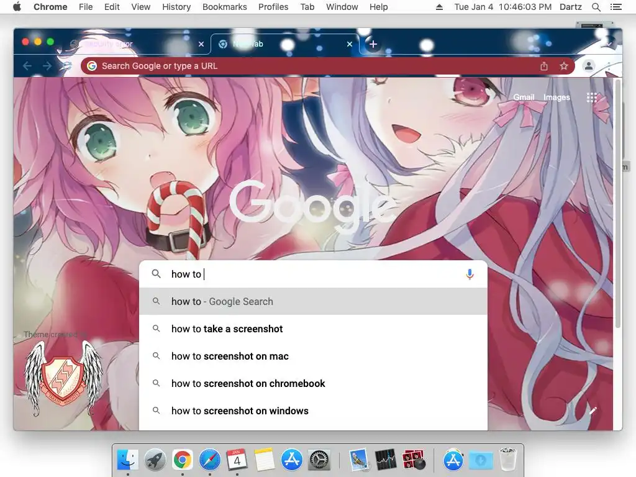Open the History menu

[x=176, y=7]
